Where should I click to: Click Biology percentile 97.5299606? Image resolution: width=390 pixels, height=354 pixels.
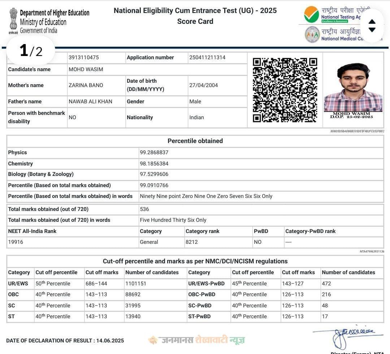pyautogui.click(x=154, y=174)
